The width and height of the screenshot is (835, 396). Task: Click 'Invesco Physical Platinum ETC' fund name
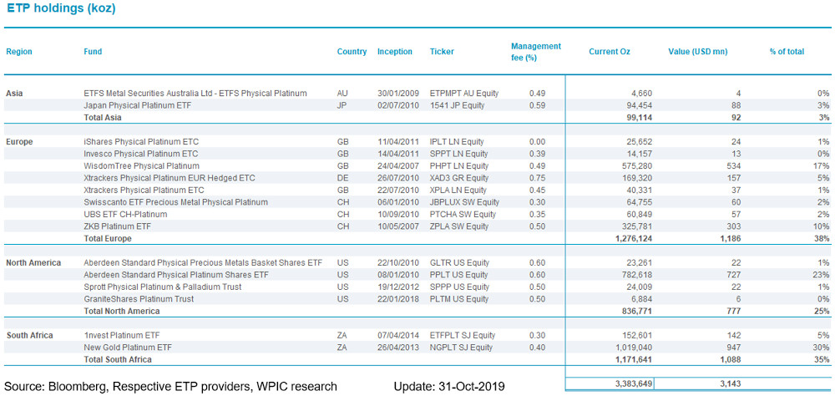pos(142,154)
